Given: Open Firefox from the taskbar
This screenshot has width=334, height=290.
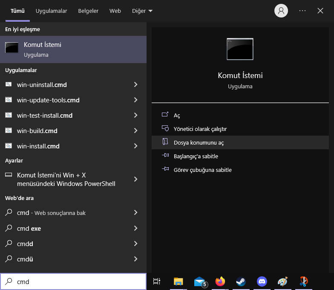Looking at the screenshot, I should click(220, 281).
